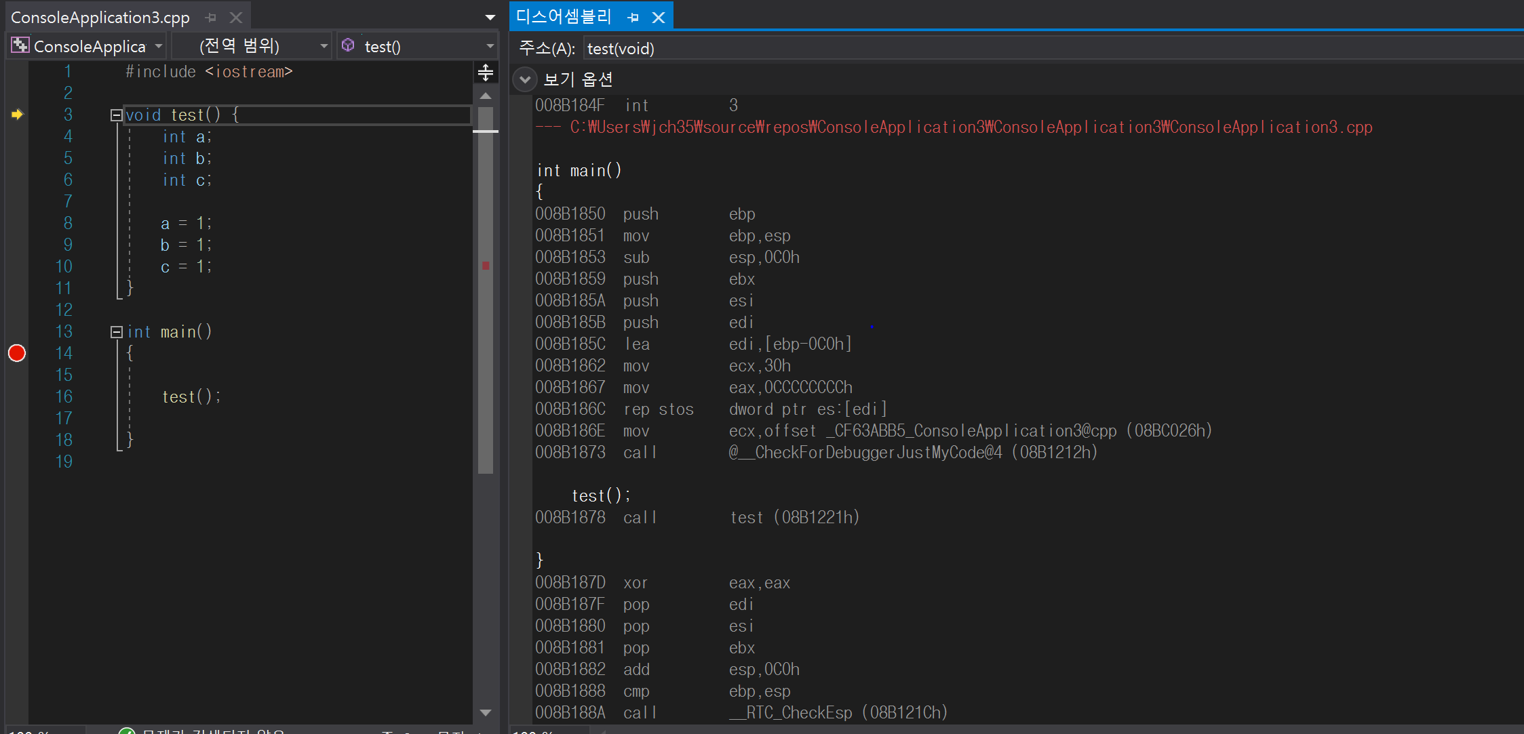
Task: Collapse the void test() code block
Action: [x=116, y=115]
